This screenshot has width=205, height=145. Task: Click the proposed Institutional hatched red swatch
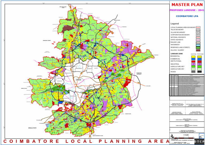pos(199,61)
